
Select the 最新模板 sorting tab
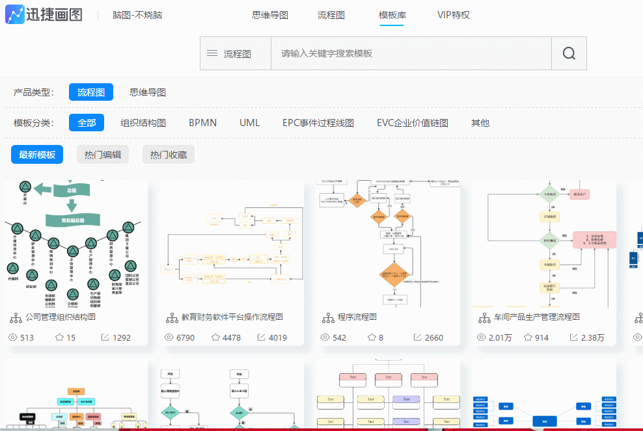coord(37,155)
